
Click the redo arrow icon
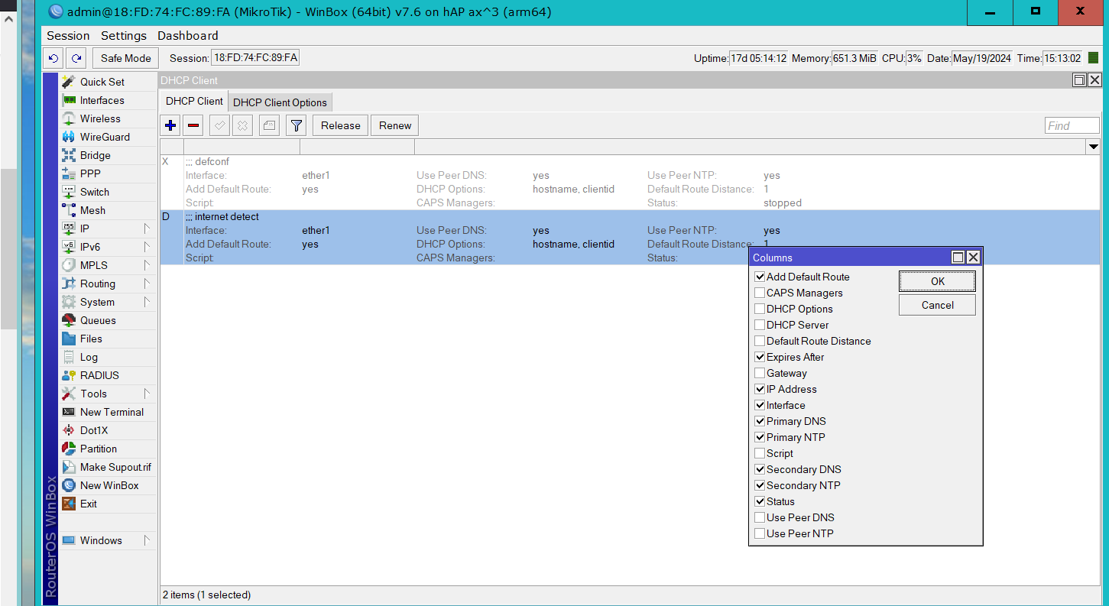point(75,57)
